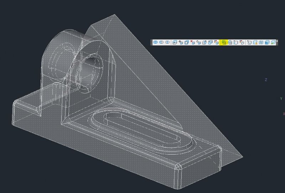This screenshot has height=193, width=285.
Task: Pick the Rotate Faces tool
Action: (199, 42)
